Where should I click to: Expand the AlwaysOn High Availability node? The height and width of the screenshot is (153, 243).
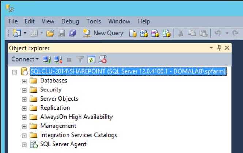24,117
